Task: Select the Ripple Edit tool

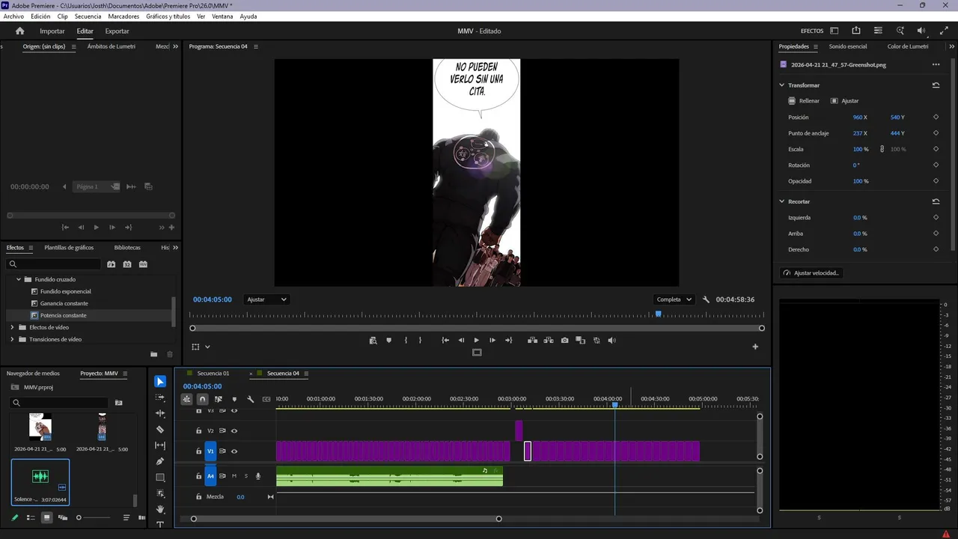Action: 160,413
